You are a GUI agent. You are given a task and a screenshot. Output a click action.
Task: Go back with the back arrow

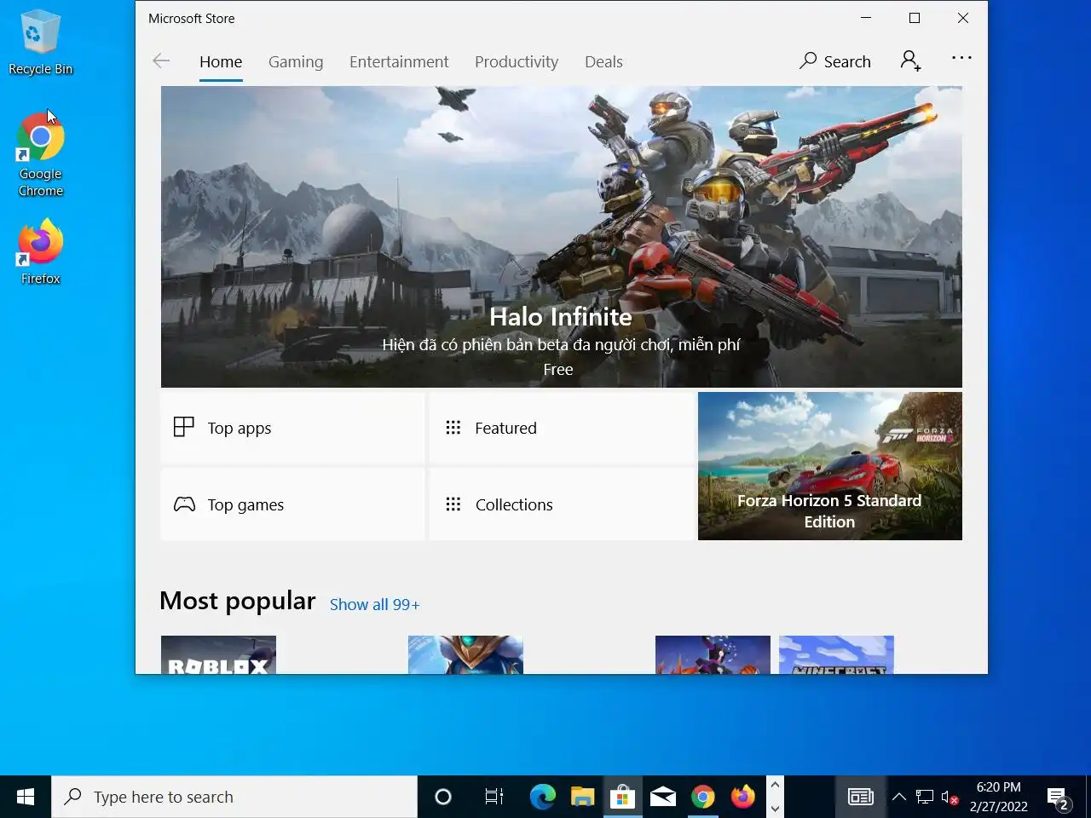pyautogui.click(x=161, y=60)
